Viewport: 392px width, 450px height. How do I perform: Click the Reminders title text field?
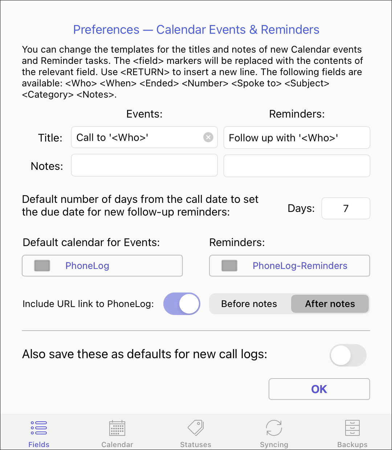tap(297, 138)
